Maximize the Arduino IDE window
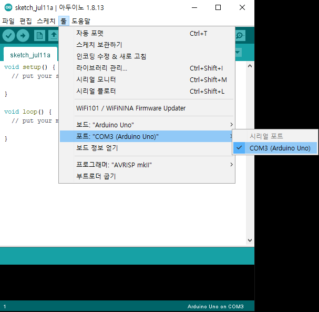 point(218,7)
